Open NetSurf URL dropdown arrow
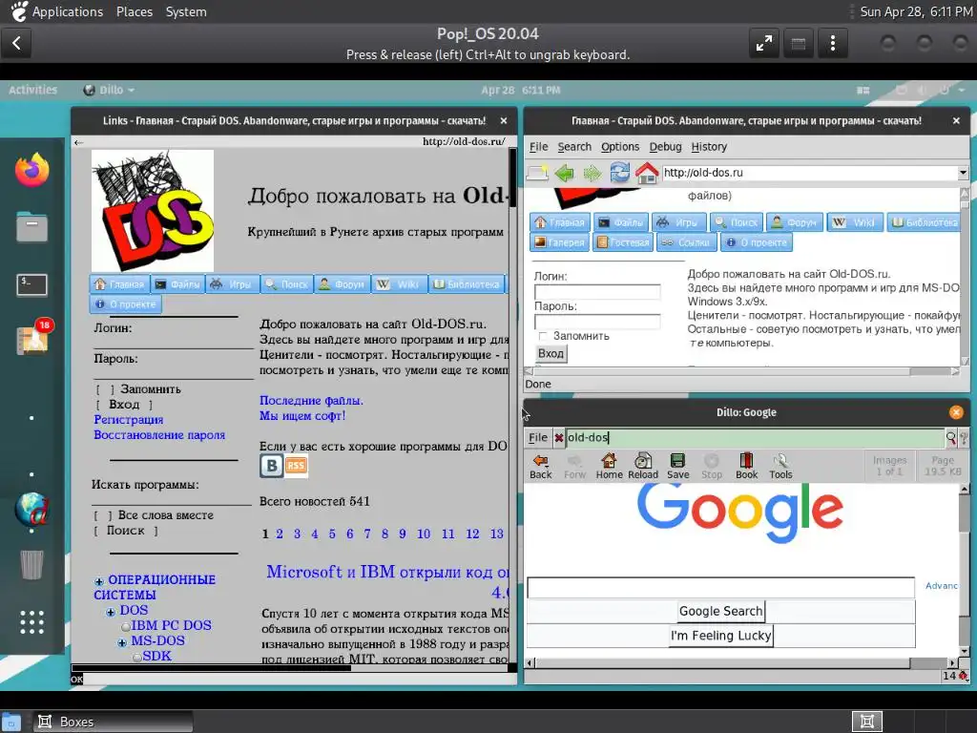Viewport: 977px width, 733px height. (963, 173)
